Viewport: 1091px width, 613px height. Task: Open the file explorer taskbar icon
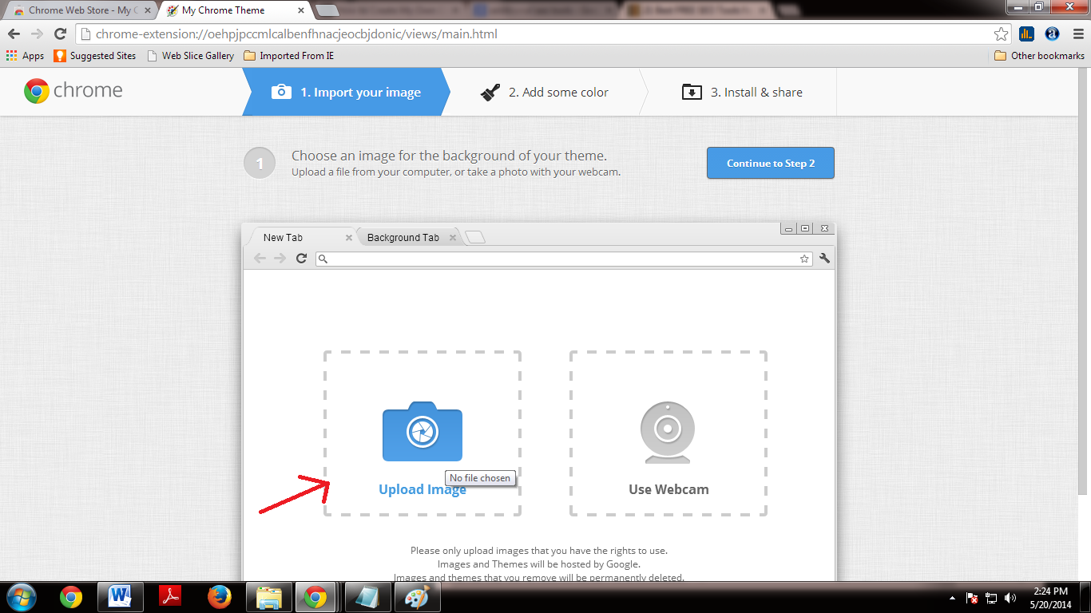[x=269, y=597]
